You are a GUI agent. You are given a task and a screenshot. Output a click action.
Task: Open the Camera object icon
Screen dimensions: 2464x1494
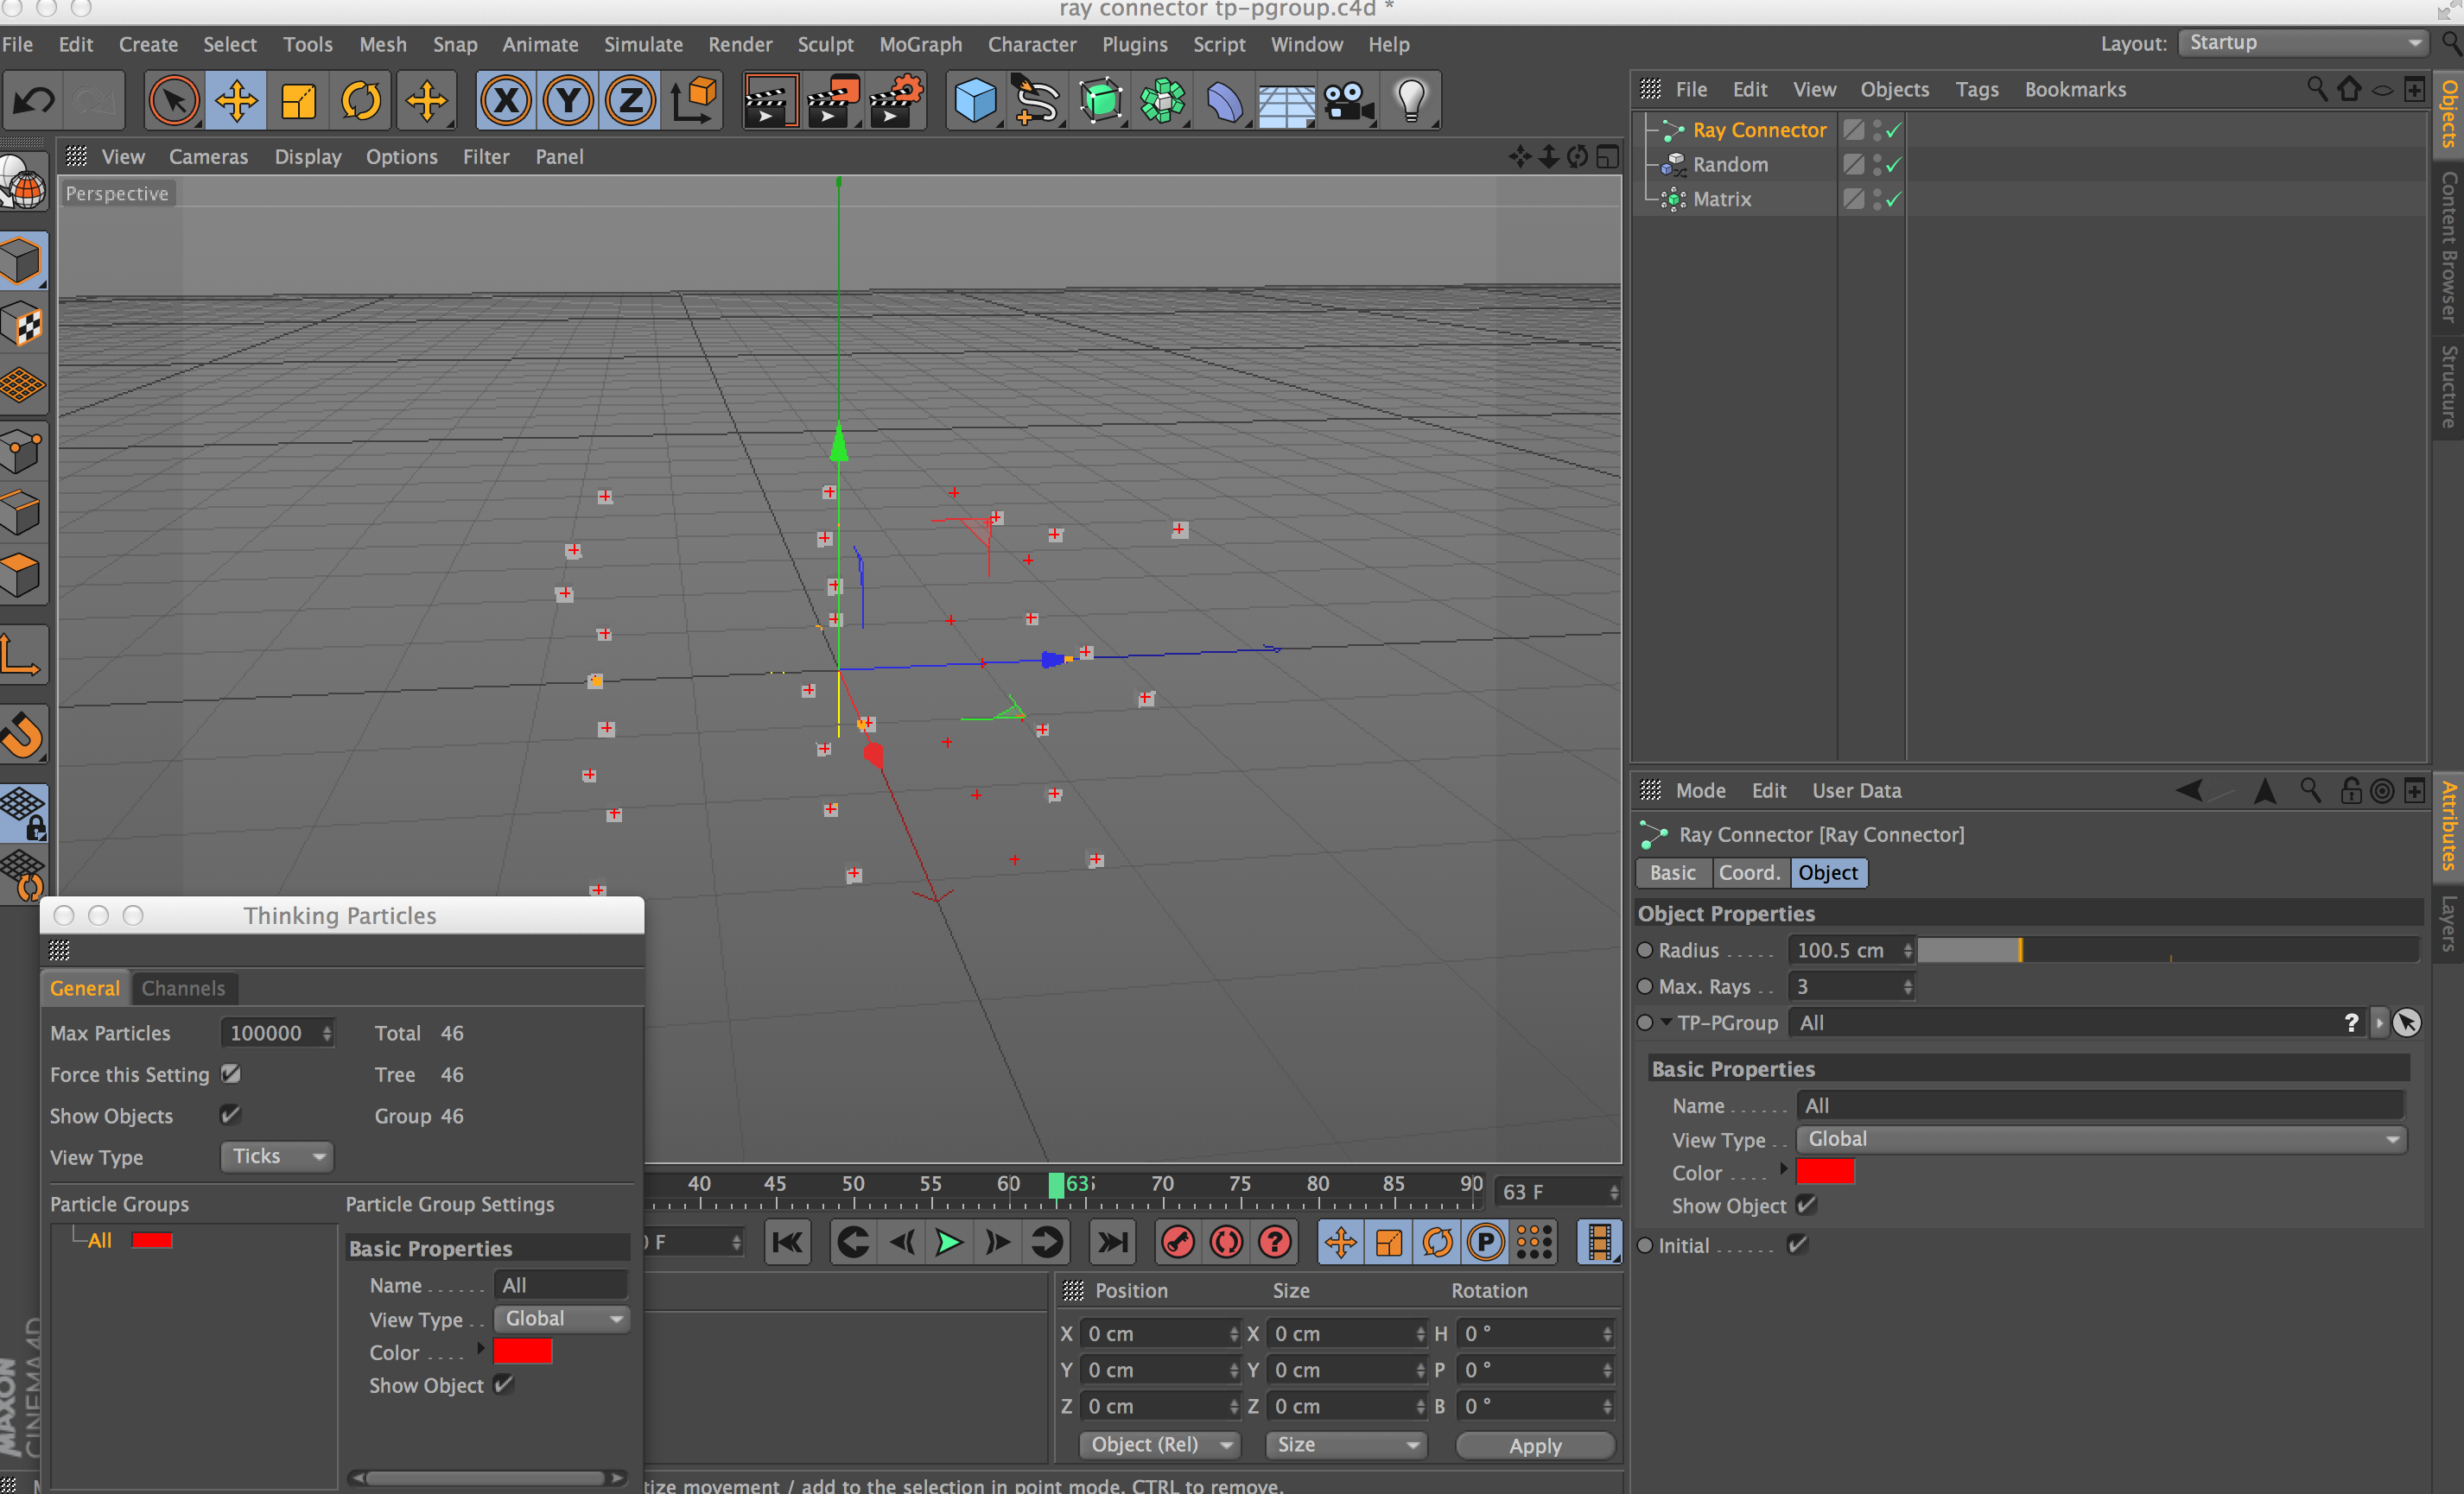[1347, 100]
